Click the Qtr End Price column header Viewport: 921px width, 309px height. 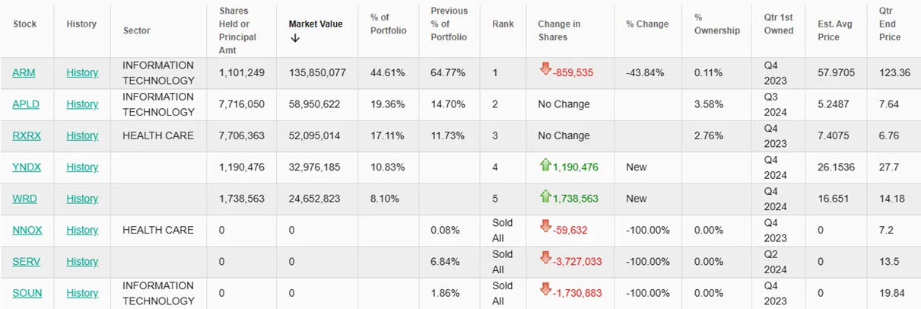coord(890,24)
